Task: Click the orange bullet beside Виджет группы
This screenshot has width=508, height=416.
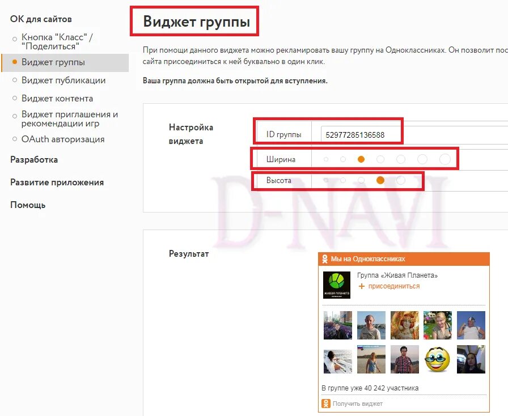Action: (x=15, y=62)
